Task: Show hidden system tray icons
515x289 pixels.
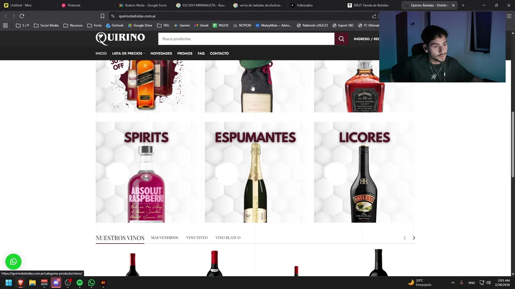Action: [x=453, y=283]
